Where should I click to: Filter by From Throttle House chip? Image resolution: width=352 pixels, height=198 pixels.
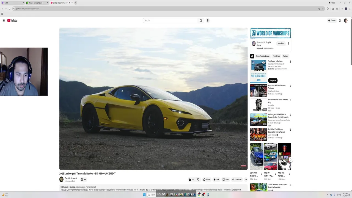tap(263, 56)
